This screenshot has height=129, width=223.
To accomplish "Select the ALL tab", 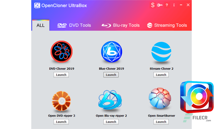I will pyautogui.click(x=41, y=25).
